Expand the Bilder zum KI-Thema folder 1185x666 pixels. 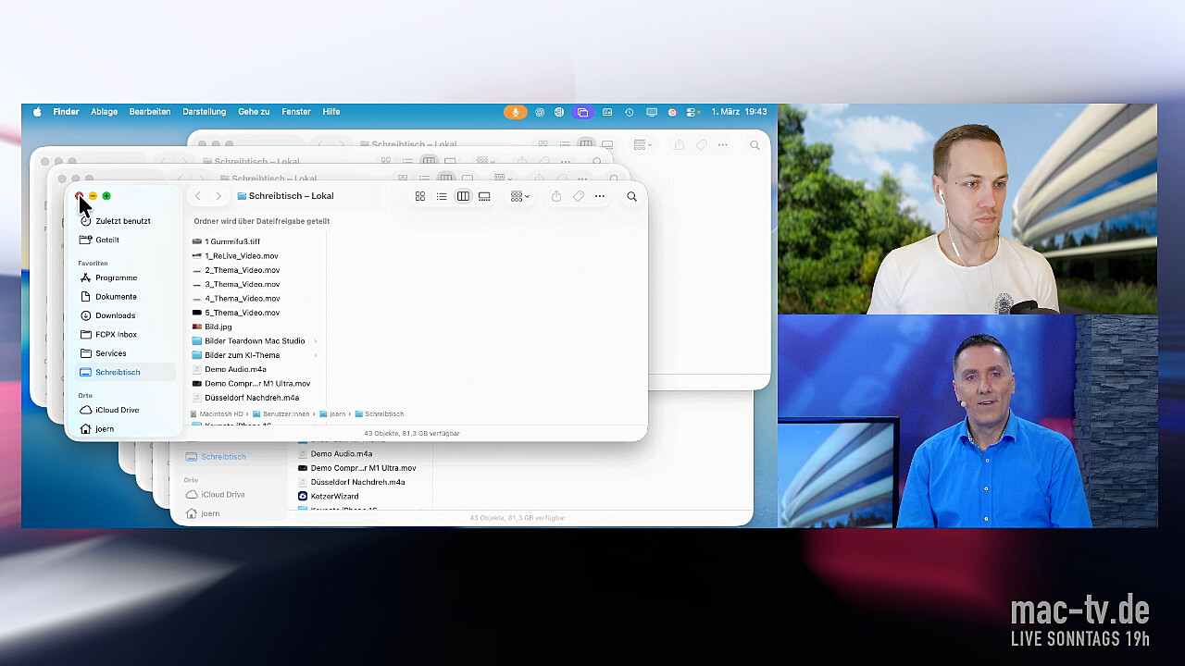[316, 355]
